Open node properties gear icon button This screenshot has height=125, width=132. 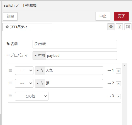[x=111, y=27]
